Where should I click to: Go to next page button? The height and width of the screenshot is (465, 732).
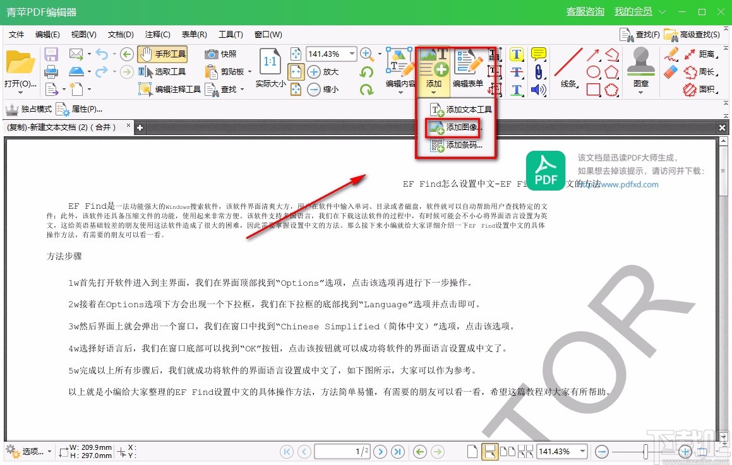click(380, 451)
